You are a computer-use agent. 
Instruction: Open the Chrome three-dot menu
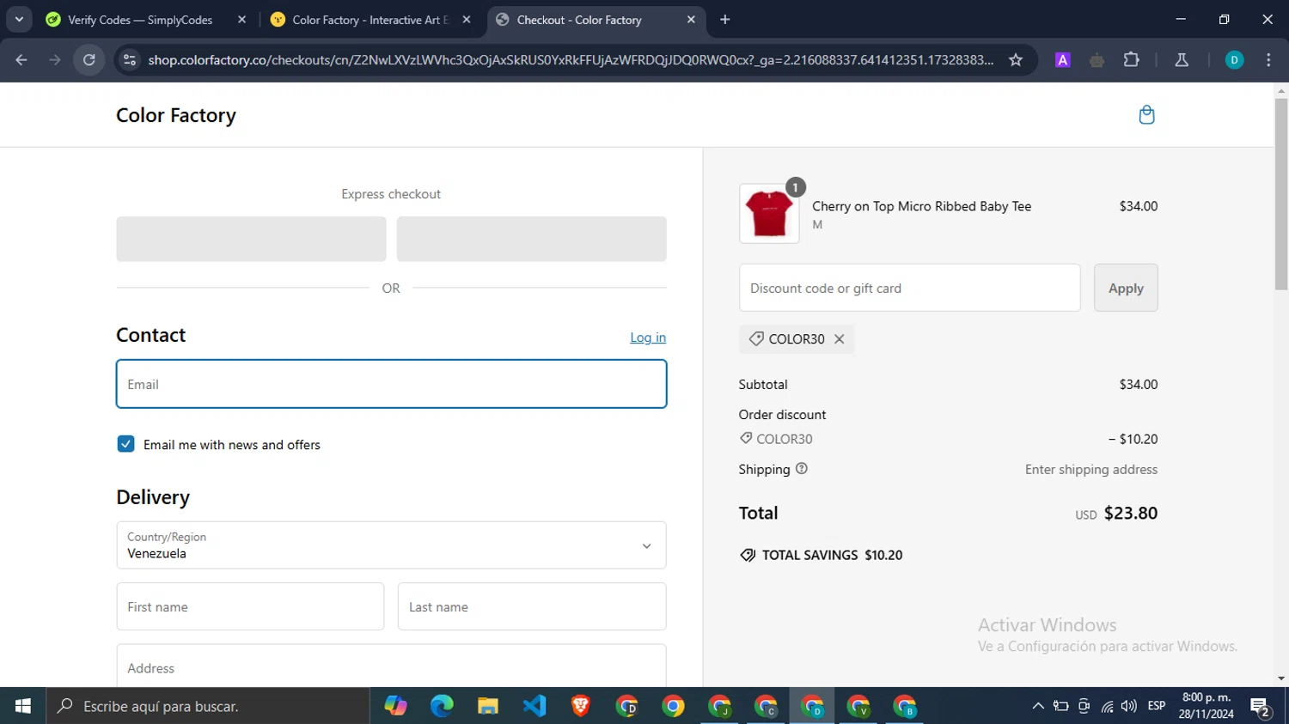click(1268, 60)
